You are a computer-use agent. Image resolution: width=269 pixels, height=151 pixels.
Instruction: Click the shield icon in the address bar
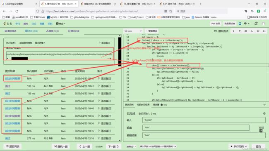tap(38, 11)
